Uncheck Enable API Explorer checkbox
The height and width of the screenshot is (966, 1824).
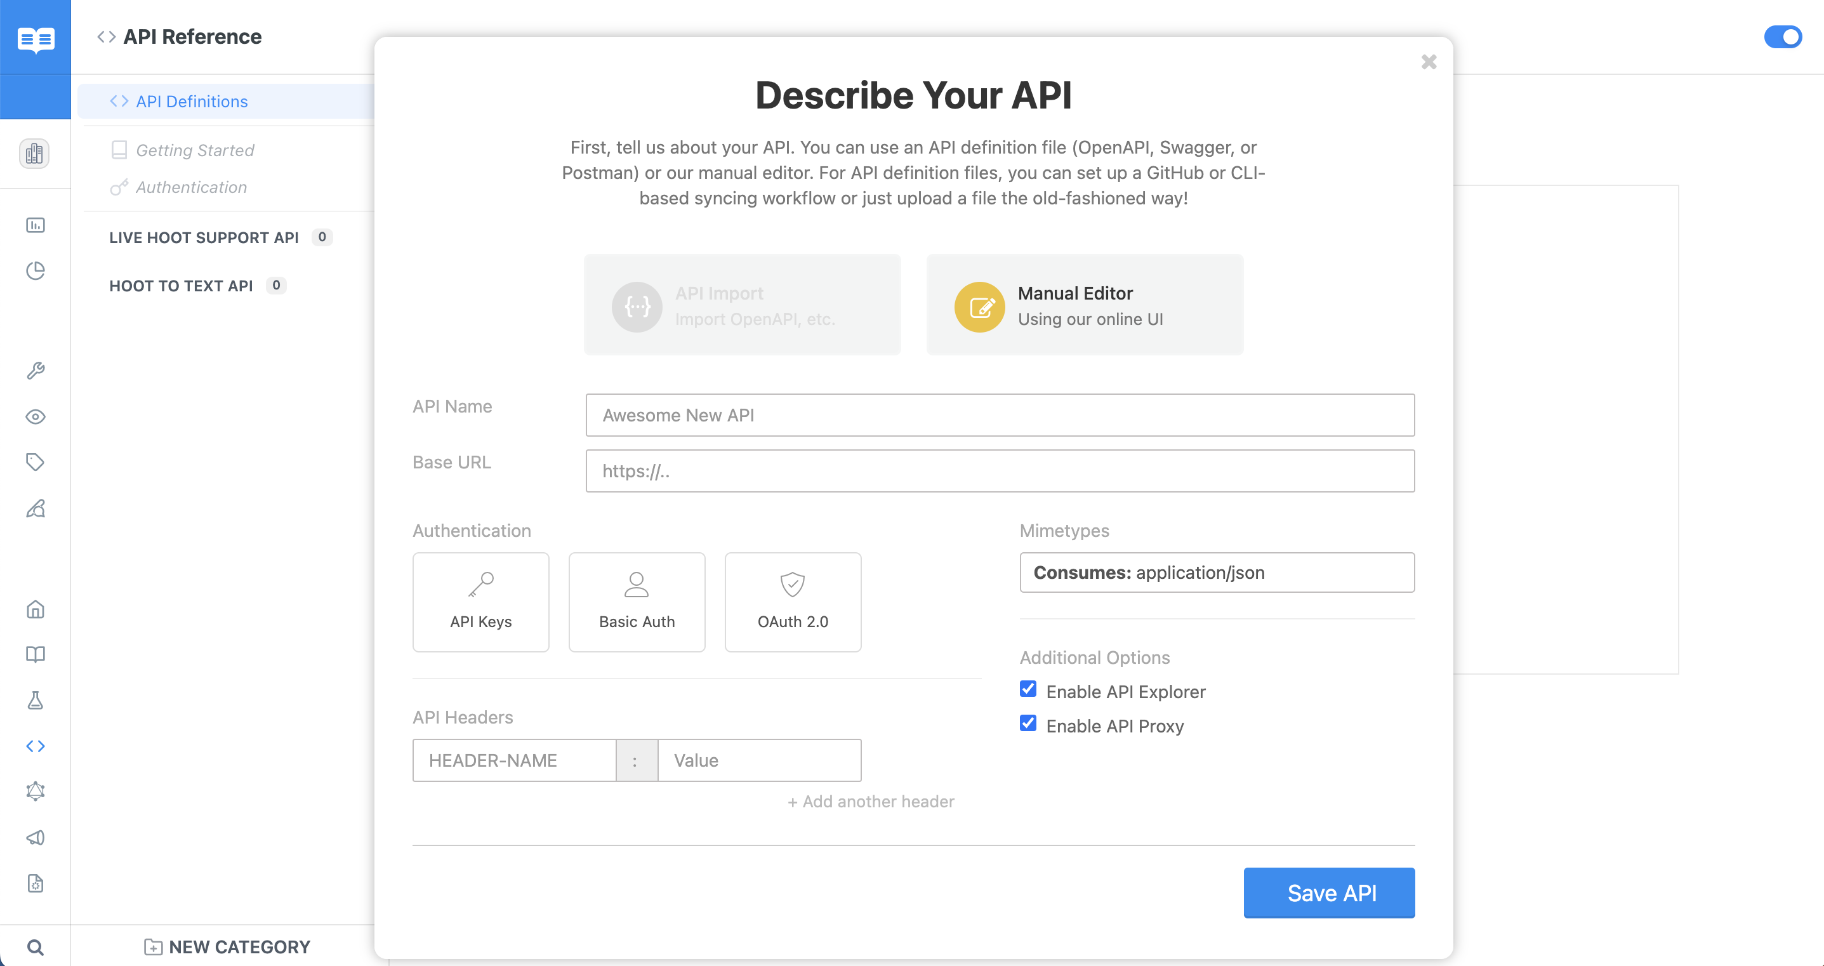[x=1028, y=689]
